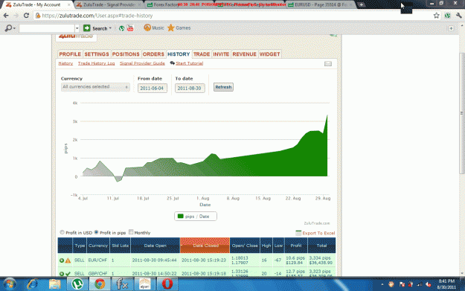Open Alpari application on taskbar
465x291 pixels.
(144, 284)
